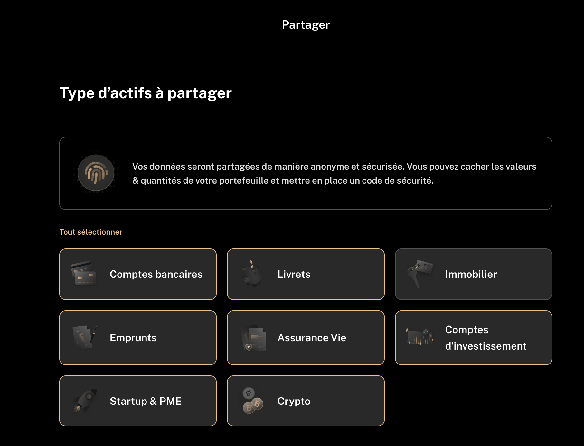Image resolution: width=584 pixels, height=446 pixels.
Task: Click the Partager page title
Action: pyautogui.click(x=306, y=25)
